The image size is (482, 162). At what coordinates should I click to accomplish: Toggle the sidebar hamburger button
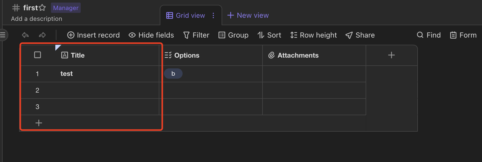click(3, 35)
